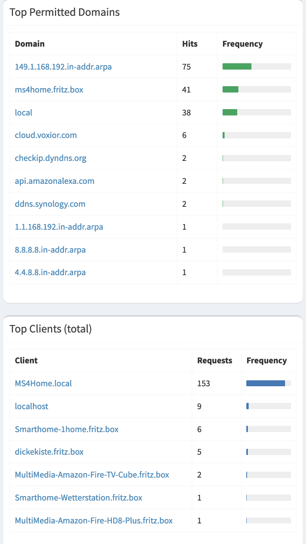This screenshot has width=306, height=544.
Task: Open the 8.8.8.8.in-addr.arpa domain link
Action: pos(50,250)
